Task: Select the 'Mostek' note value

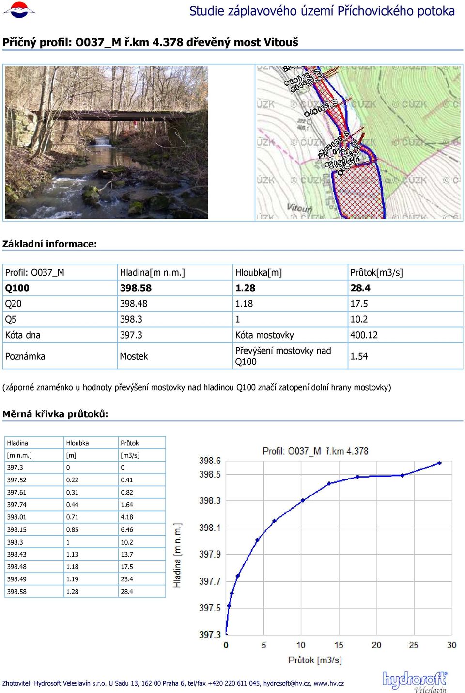Action: click(x=134, y=356)
